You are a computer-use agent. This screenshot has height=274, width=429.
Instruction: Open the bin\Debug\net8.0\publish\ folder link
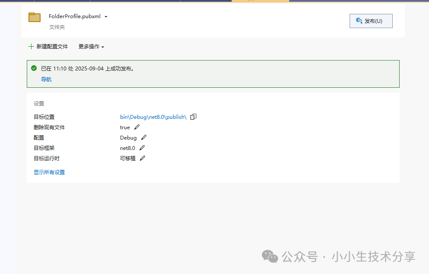[x=153, y=117]
